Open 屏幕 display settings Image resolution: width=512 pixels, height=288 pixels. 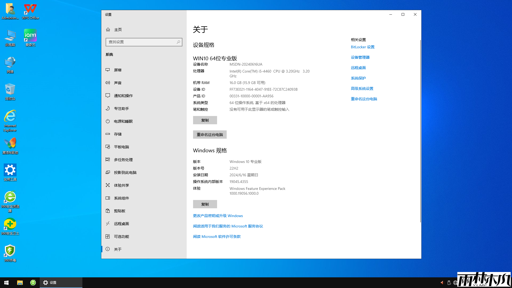117,70
